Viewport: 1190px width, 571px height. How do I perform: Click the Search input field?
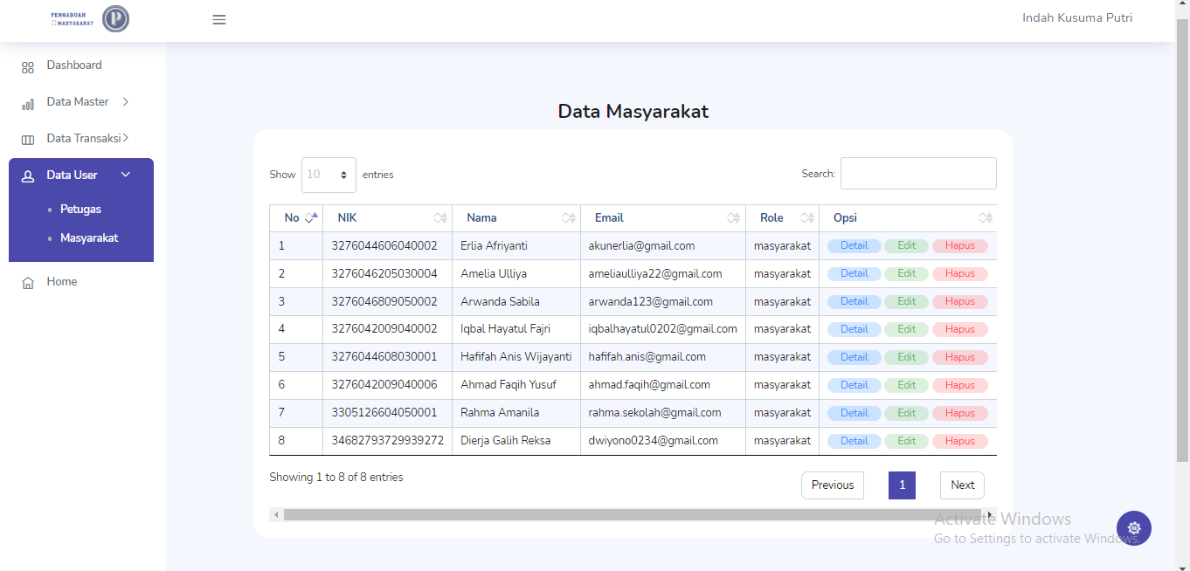(x=918, y=174)
